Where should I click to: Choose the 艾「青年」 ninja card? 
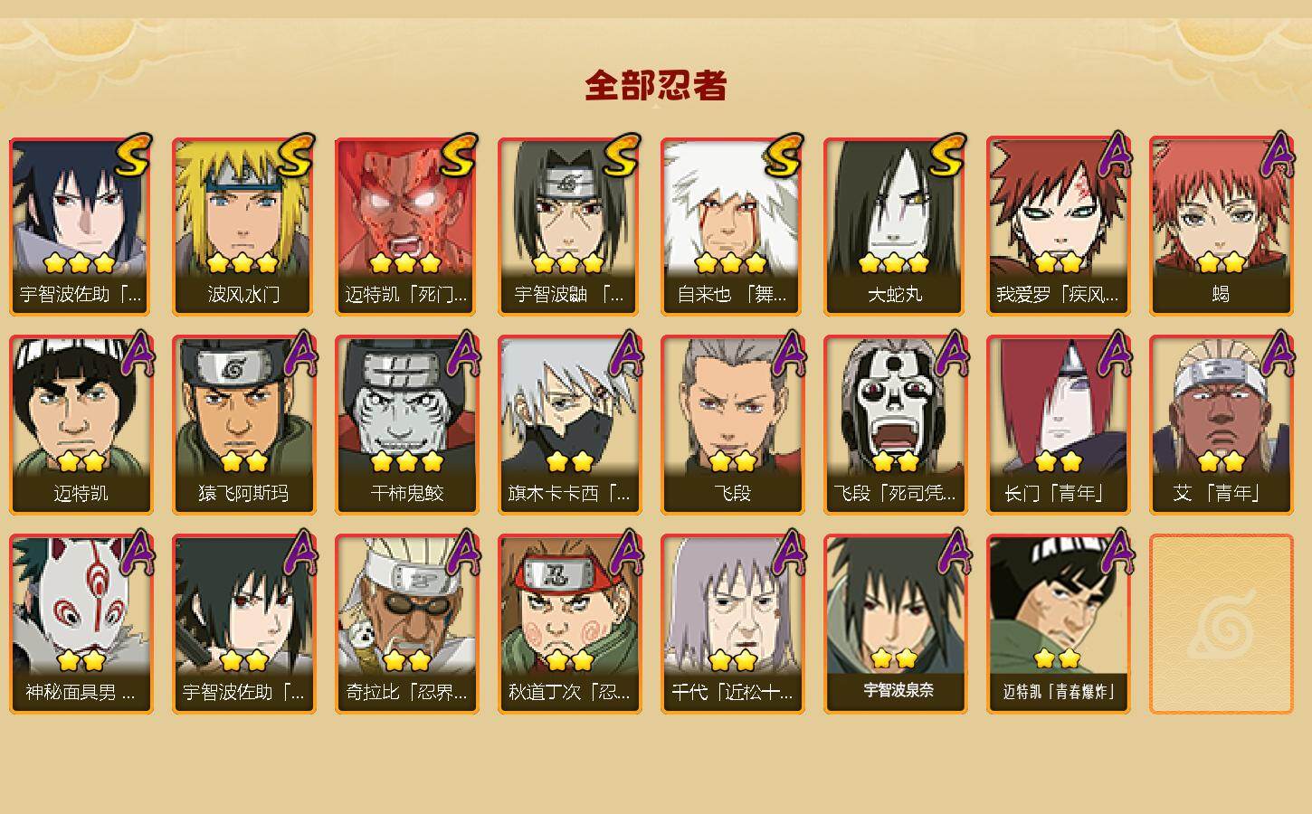1221,425
